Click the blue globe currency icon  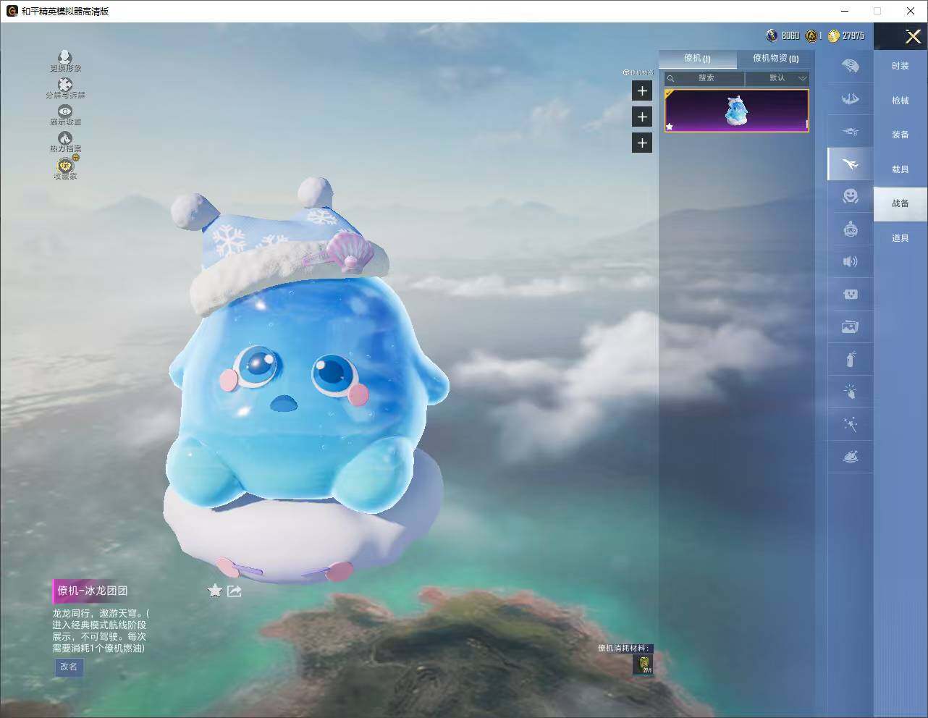point(772,35)
